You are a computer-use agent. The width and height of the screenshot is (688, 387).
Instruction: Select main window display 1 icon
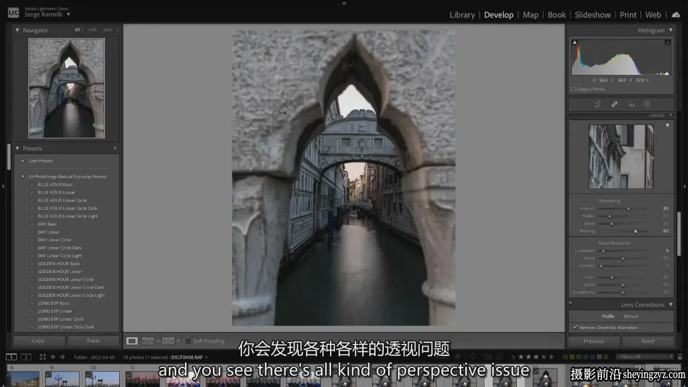pyautogui.click(x=11, y=357)
